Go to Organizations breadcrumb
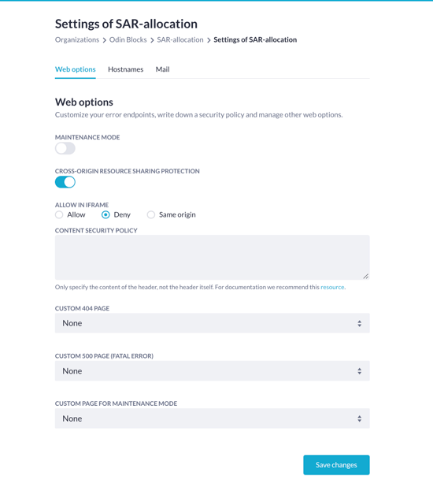Viewport: 433px width, 491px height. pyautogui.click(x=77, y=39)
